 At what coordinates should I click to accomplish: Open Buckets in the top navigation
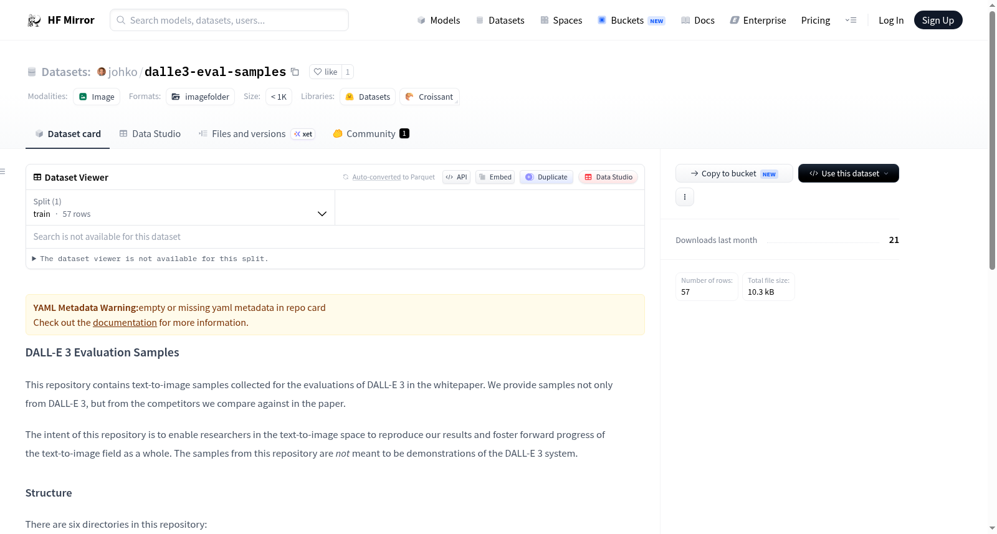pyautogui.click(x=631, y=21)
